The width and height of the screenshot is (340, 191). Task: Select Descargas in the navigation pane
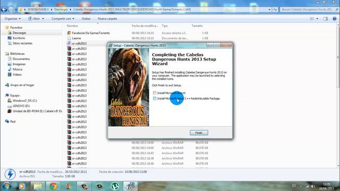[19, 33]
